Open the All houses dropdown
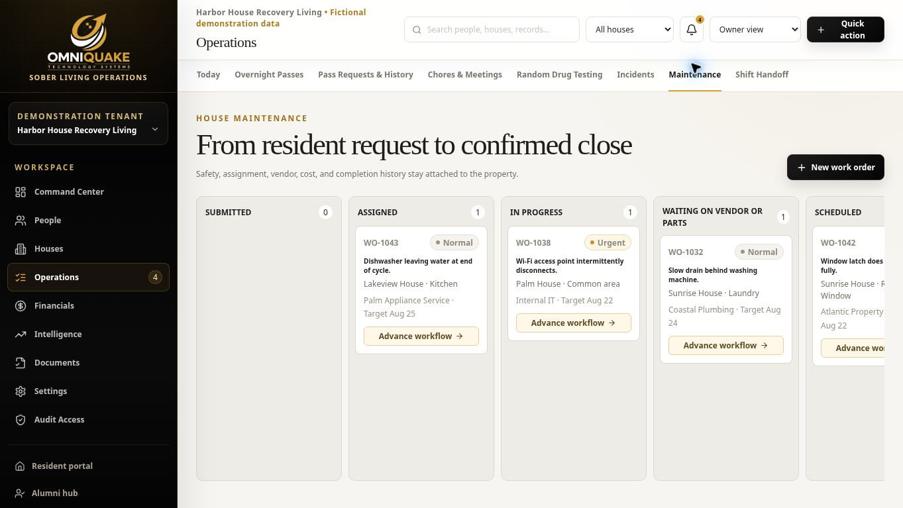This screenshot has width=903, height=508. 629,30
